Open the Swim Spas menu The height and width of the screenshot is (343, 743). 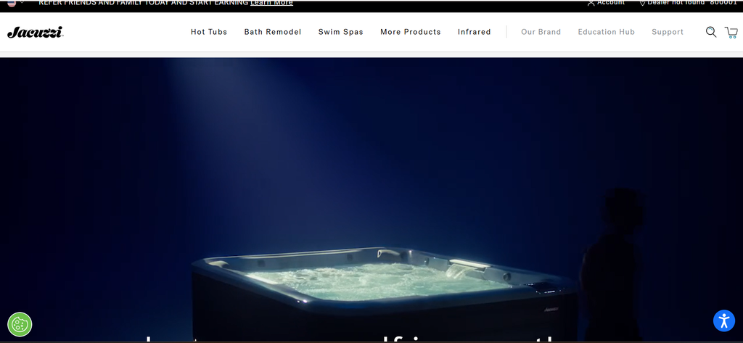(x=341, y=32)
